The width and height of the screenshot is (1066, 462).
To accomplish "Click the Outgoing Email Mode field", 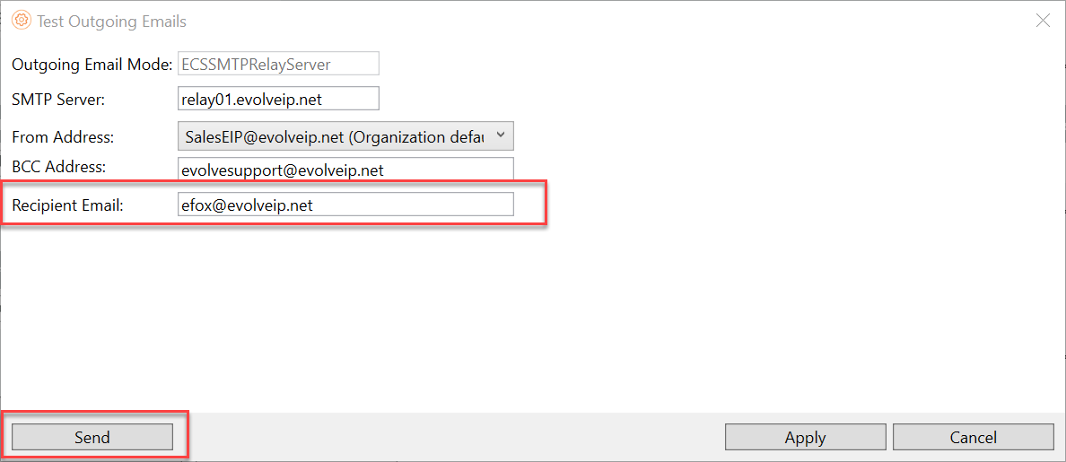I will (278, 64).
